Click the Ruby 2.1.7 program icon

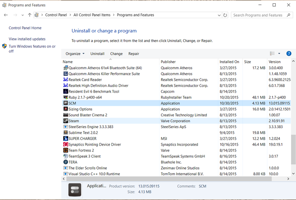(x=65, y=97)
